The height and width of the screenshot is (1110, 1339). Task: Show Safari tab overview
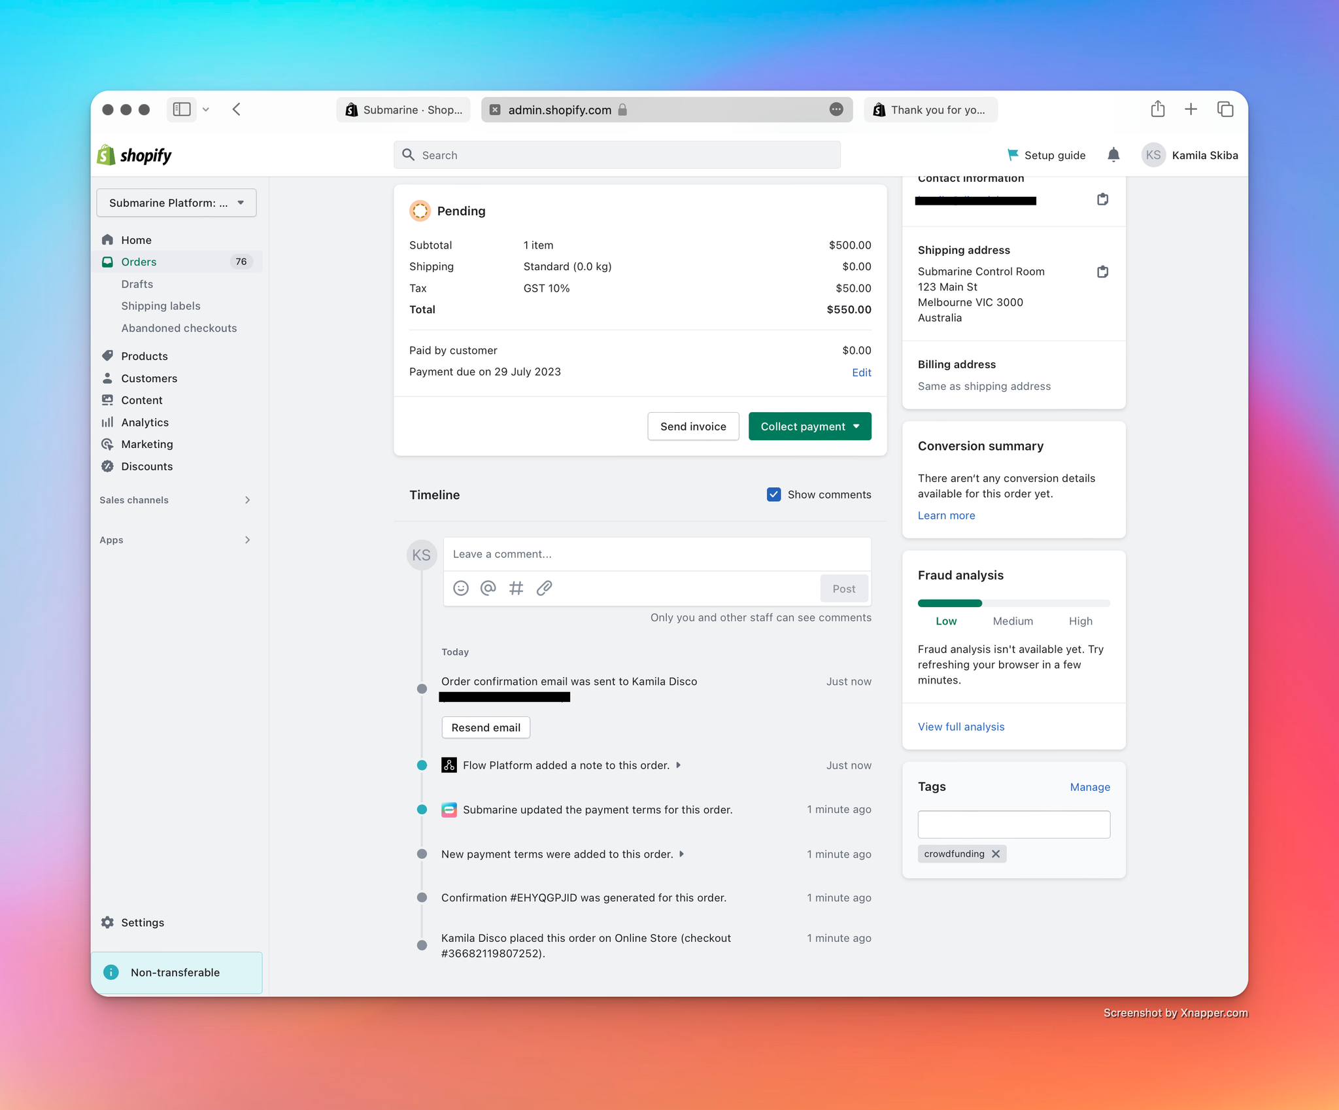tap(1225, 109)
